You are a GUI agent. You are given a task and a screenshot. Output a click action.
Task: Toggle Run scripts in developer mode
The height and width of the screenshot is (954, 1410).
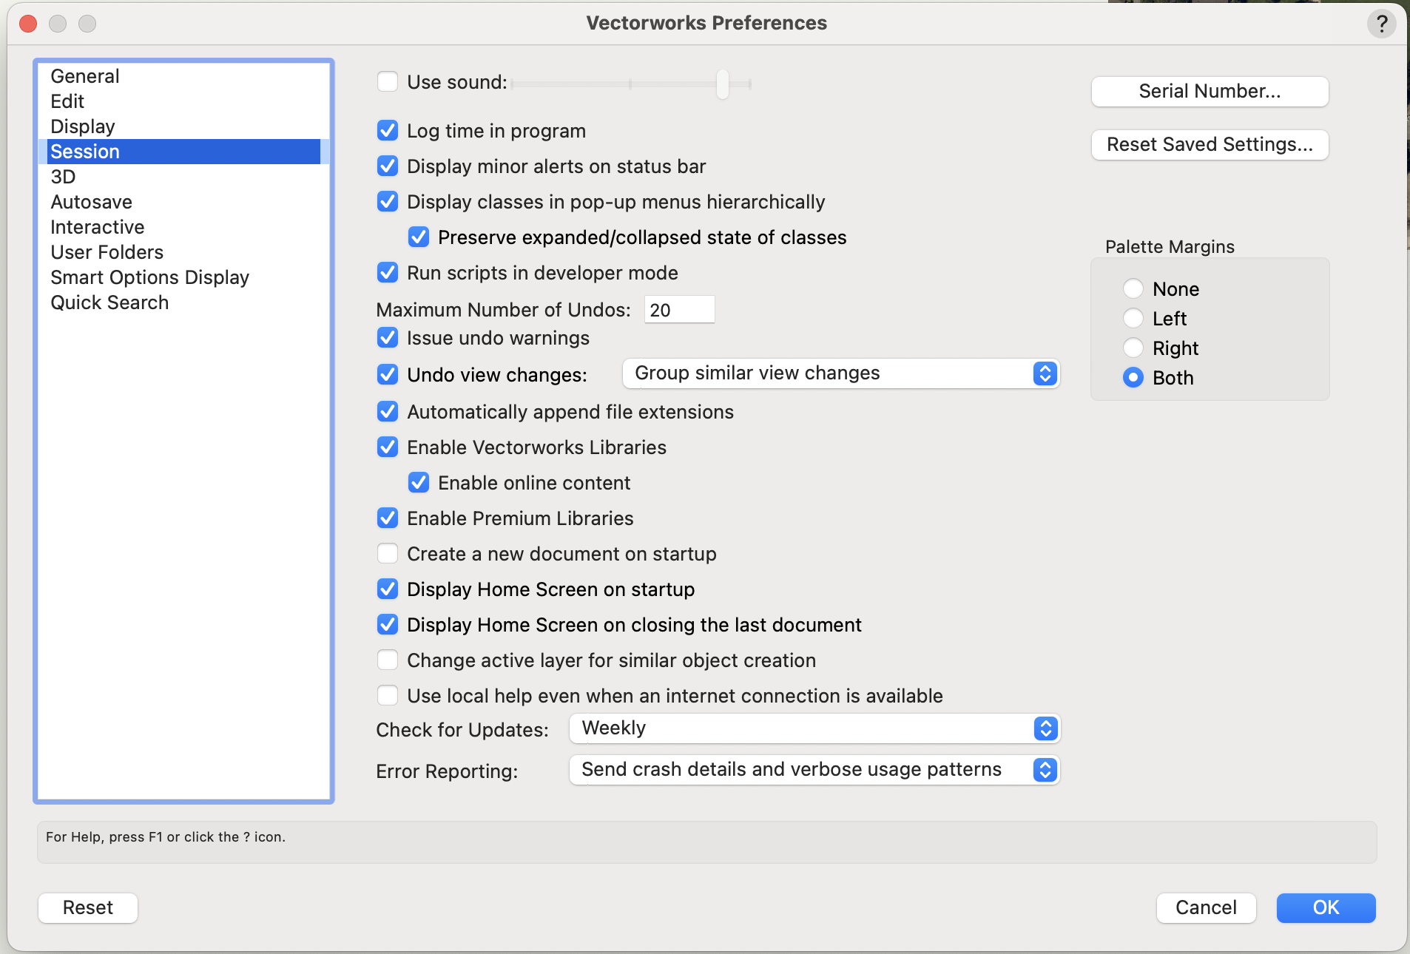point(388,273)
